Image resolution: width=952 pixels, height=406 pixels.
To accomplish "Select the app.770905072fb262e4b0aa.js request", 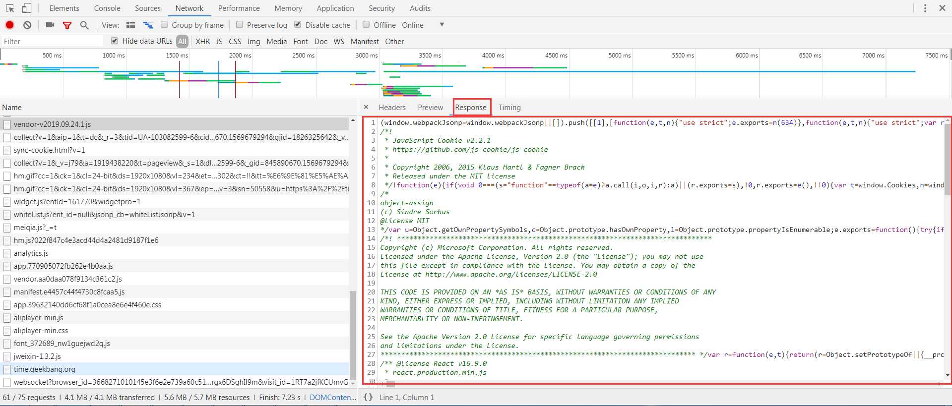I will pyautogui.click(x=175, y=266).
